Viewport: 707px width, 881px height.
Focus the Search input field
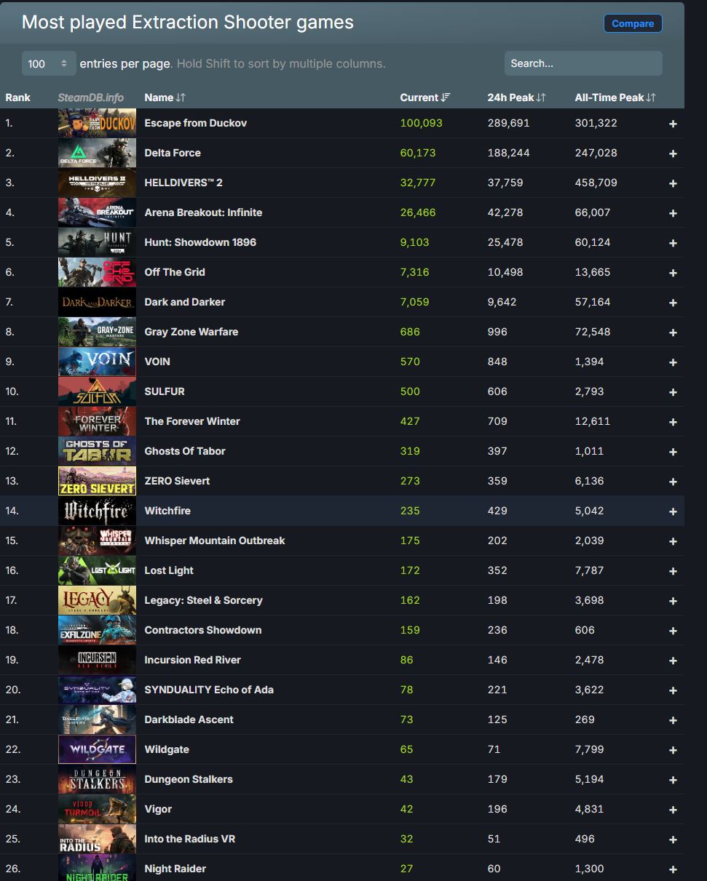tap(583, 63)
